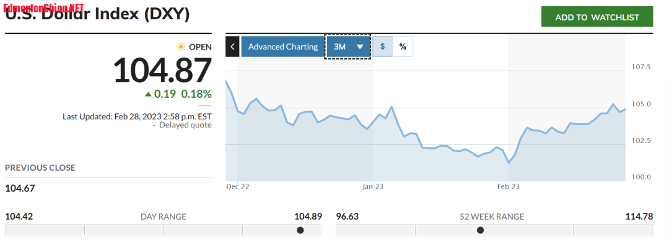
Task: Click the chart line's early February low
Action: pos(509,163)
